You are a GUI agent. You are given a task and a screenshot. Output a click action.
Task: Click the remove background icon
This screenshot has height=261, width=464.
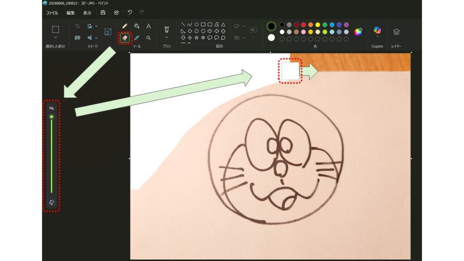tap(77, 38)
